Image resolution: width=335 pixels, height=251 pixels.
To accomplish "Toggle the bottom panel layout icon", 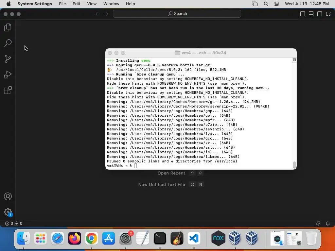I will click(x=311, y=14).
